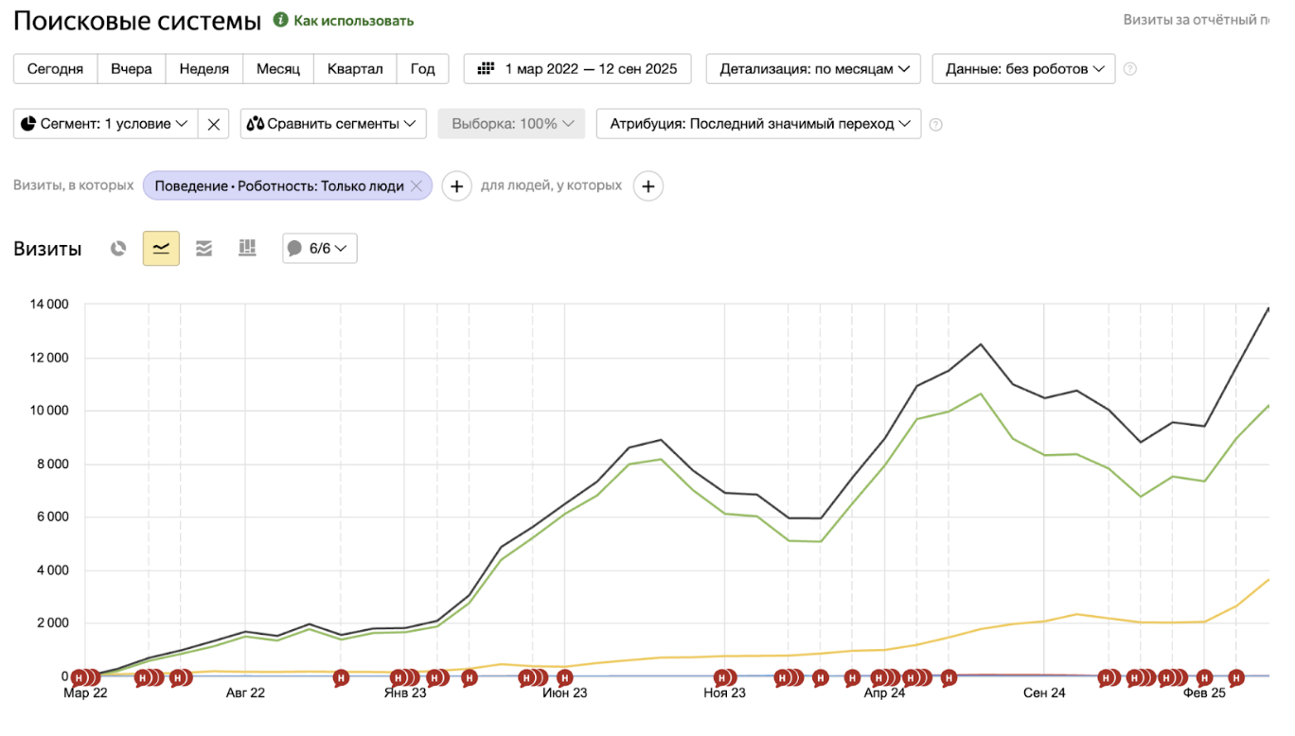Open the Как использовать help link
1295x736 pixels.
352,20
